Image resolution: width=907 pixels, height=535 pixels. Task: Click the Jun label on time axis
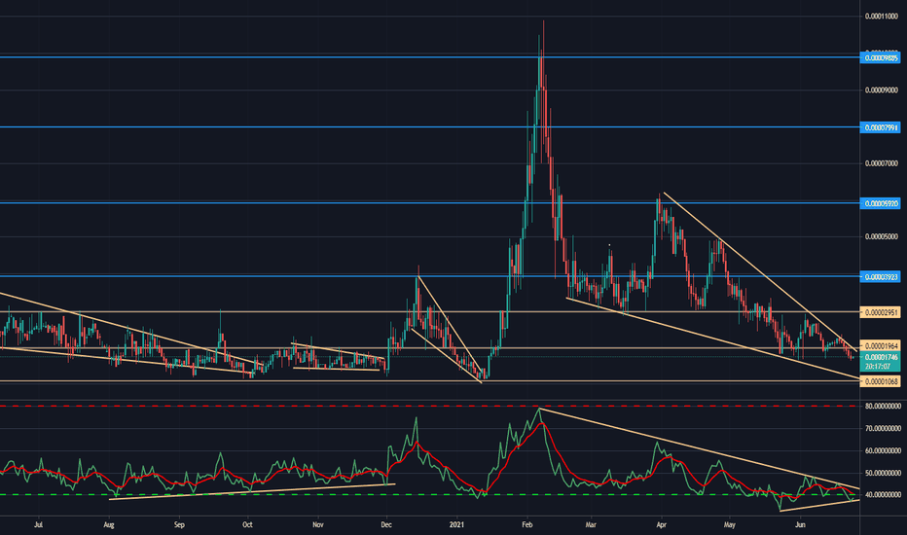pos(800,525)
